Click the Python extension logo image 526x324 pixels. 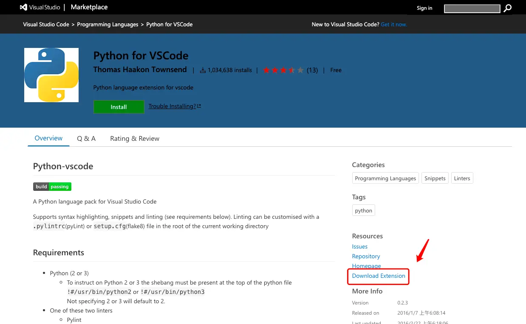coord(51,75)
